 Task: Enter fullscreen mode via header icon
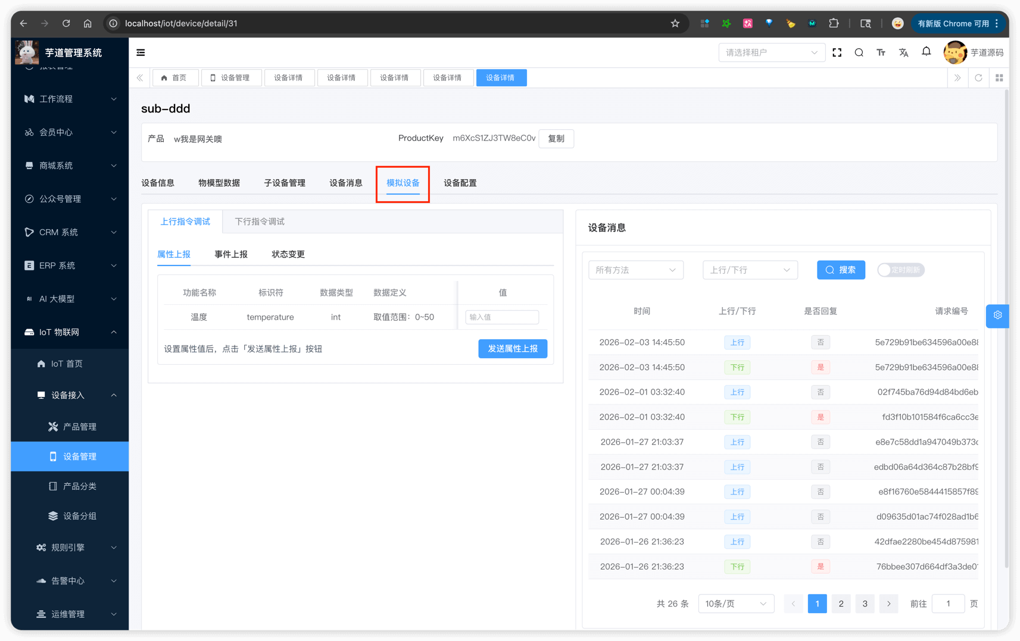coord(837,52)
